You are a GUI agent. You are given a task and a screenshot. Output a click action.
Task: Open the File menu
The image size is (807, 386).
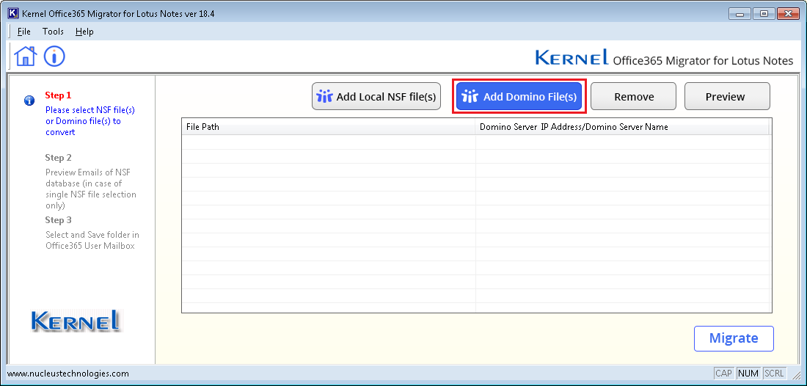pyautogui.click(x=23, y=32)
